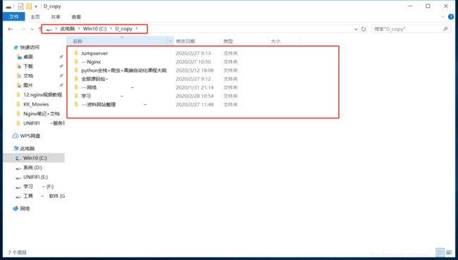
Task: Click the ---Nginx folder icon
Action: (76, 61)
